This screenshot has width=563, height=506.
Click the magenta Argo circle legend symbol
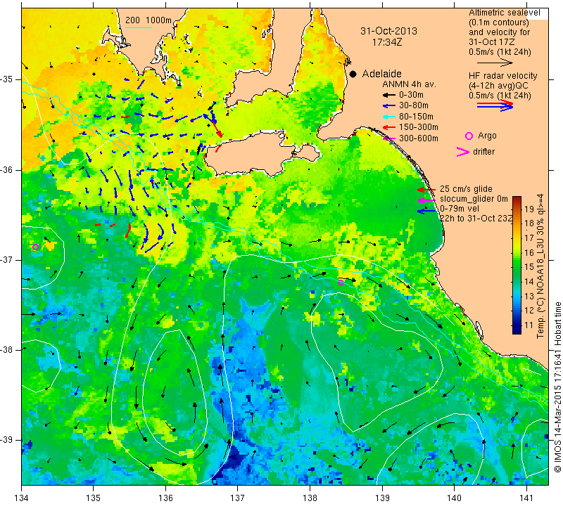(x=469, y=136)
